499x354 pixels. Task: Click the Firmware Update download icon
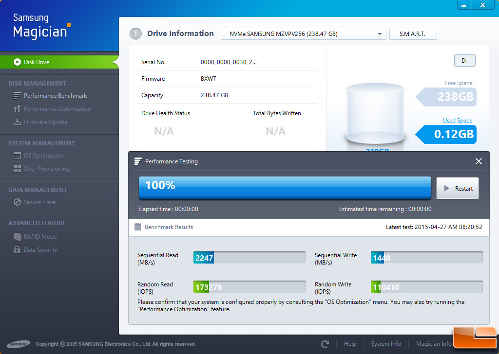point(17,122)
